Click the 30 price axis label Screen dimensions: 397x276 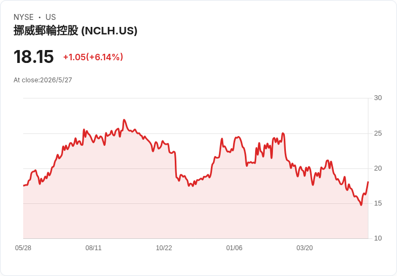click(378, 98)
